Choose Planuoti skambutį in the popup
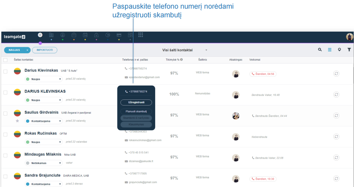 pos(136,111)
